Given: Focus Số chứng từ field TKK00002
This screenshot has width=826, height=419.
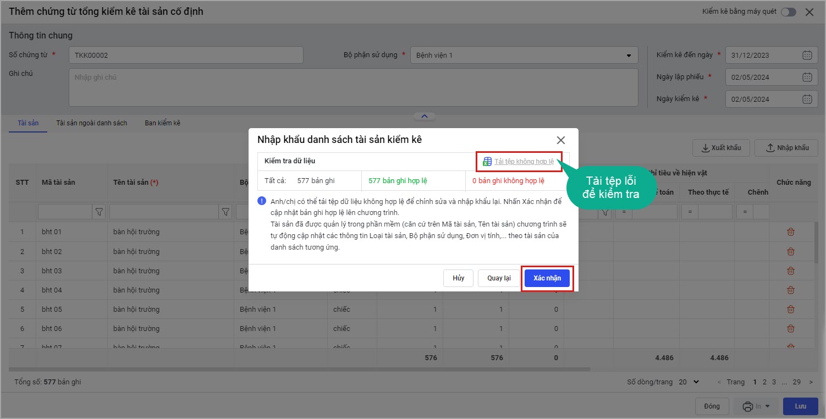Looking at the screenshot, I should (186, 55).
